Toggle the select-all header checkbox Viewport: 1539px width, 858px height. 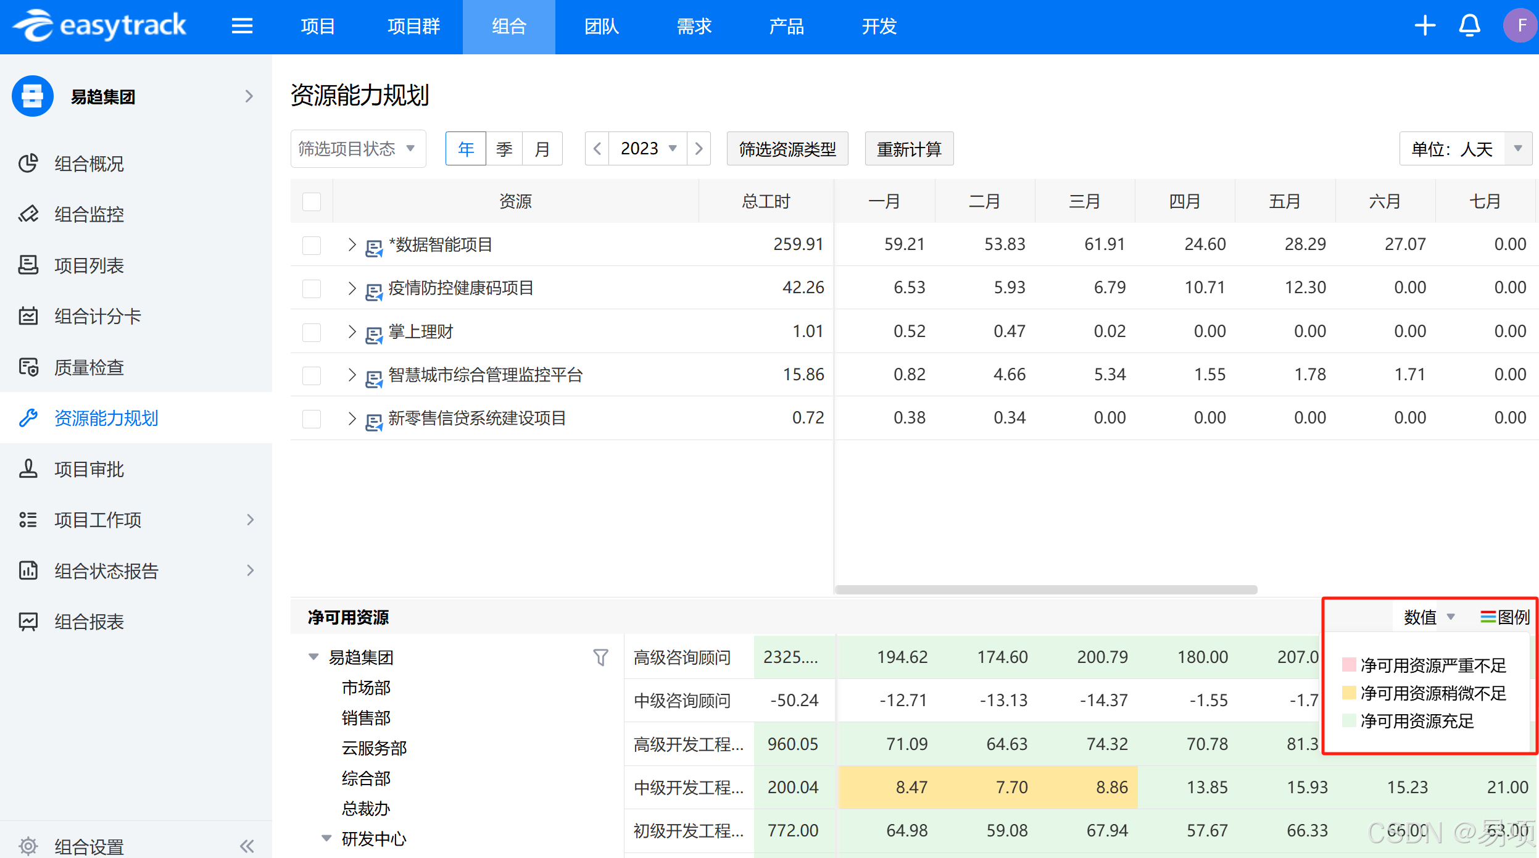[312, 201]
